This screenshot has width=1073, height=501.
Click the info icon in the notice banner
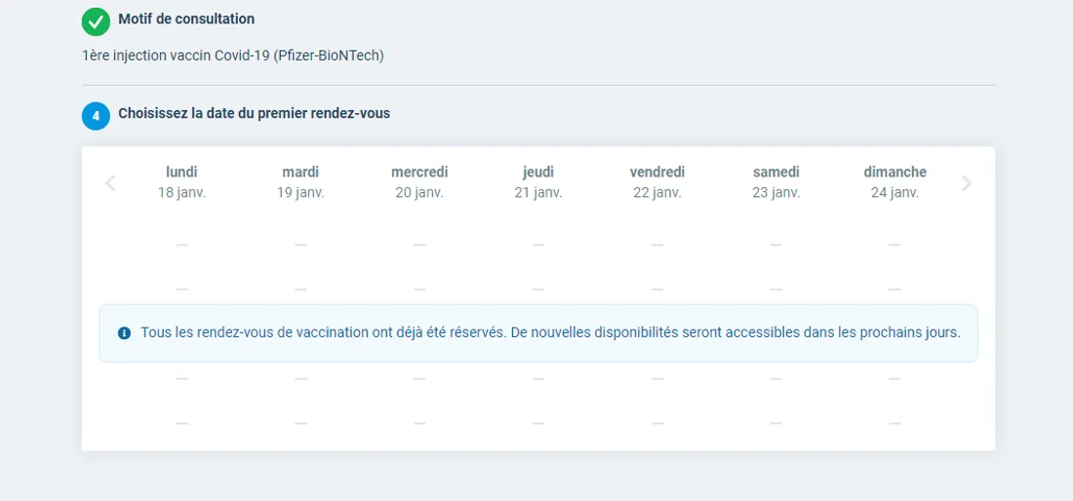click(x=124, y=333)
